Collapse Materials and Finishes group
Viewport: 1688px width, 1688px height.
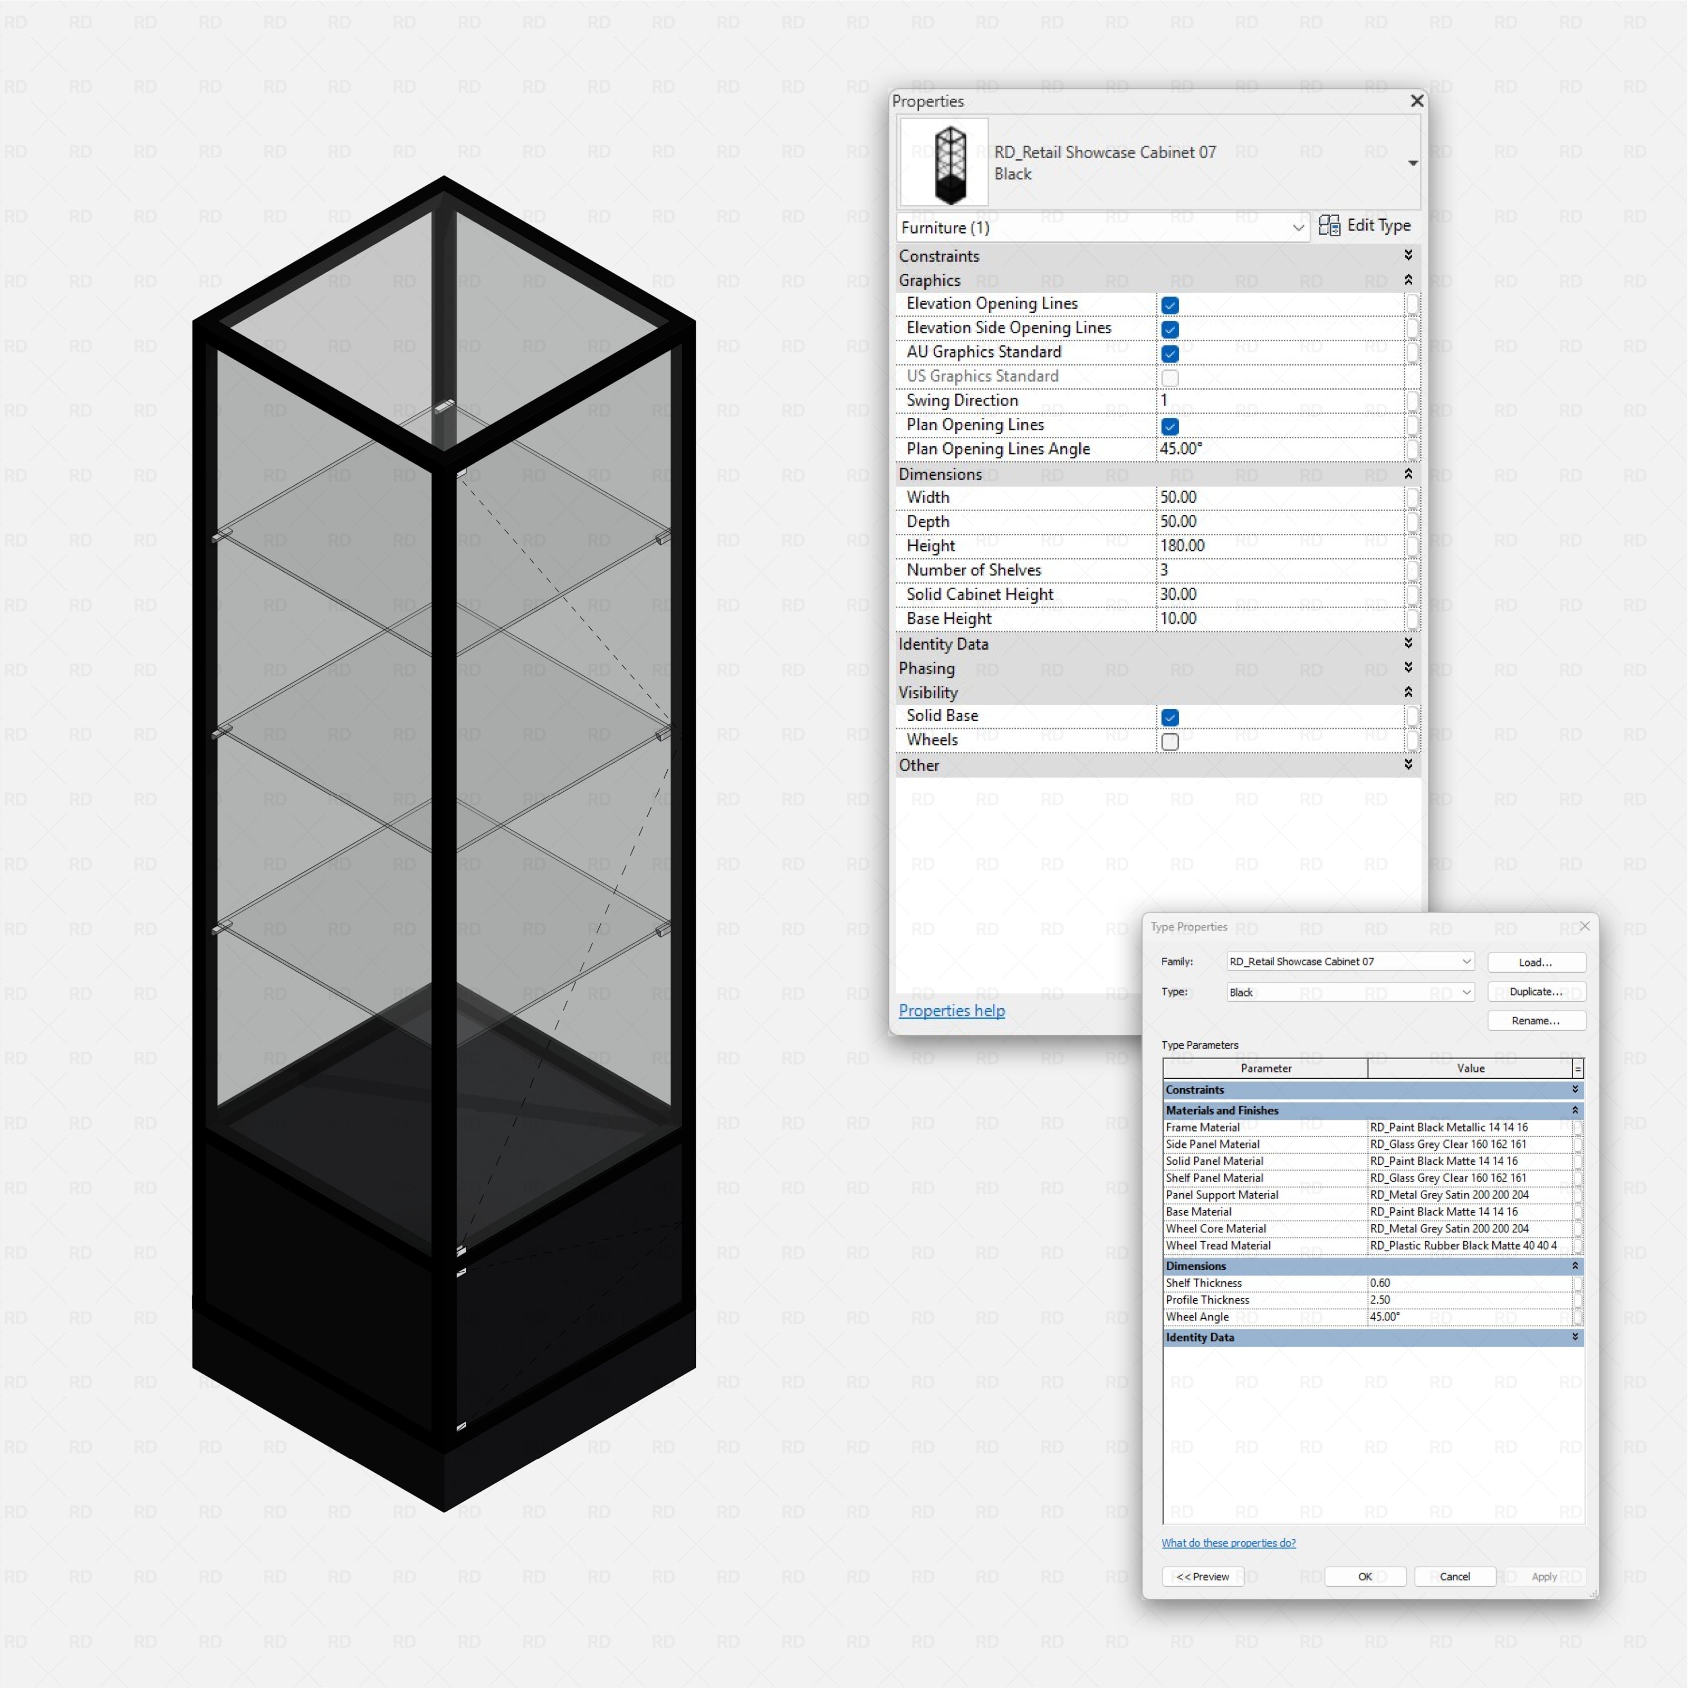coord(1575,1110)
